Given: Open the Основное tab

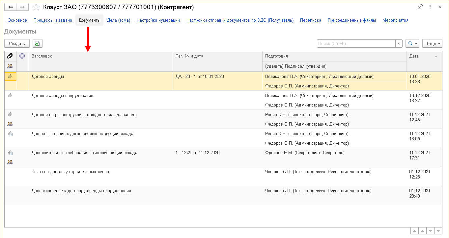Looking at the screenshot, I should point(17,20).
